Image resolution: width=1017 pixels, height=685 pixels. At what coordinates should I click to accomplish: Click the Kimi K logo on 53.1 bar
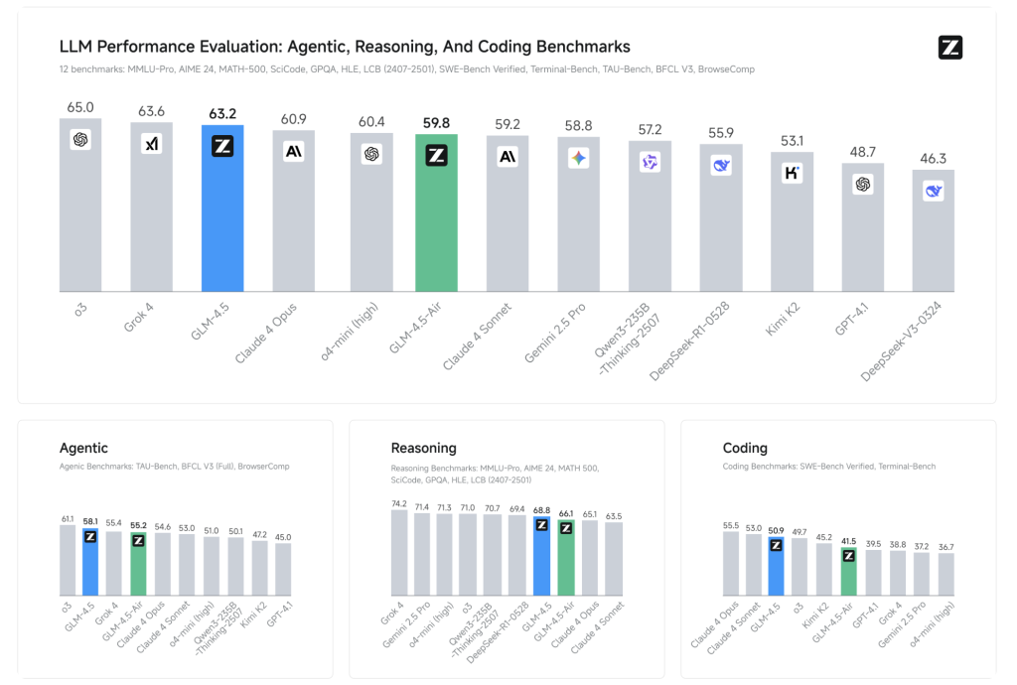click(792, 173)
